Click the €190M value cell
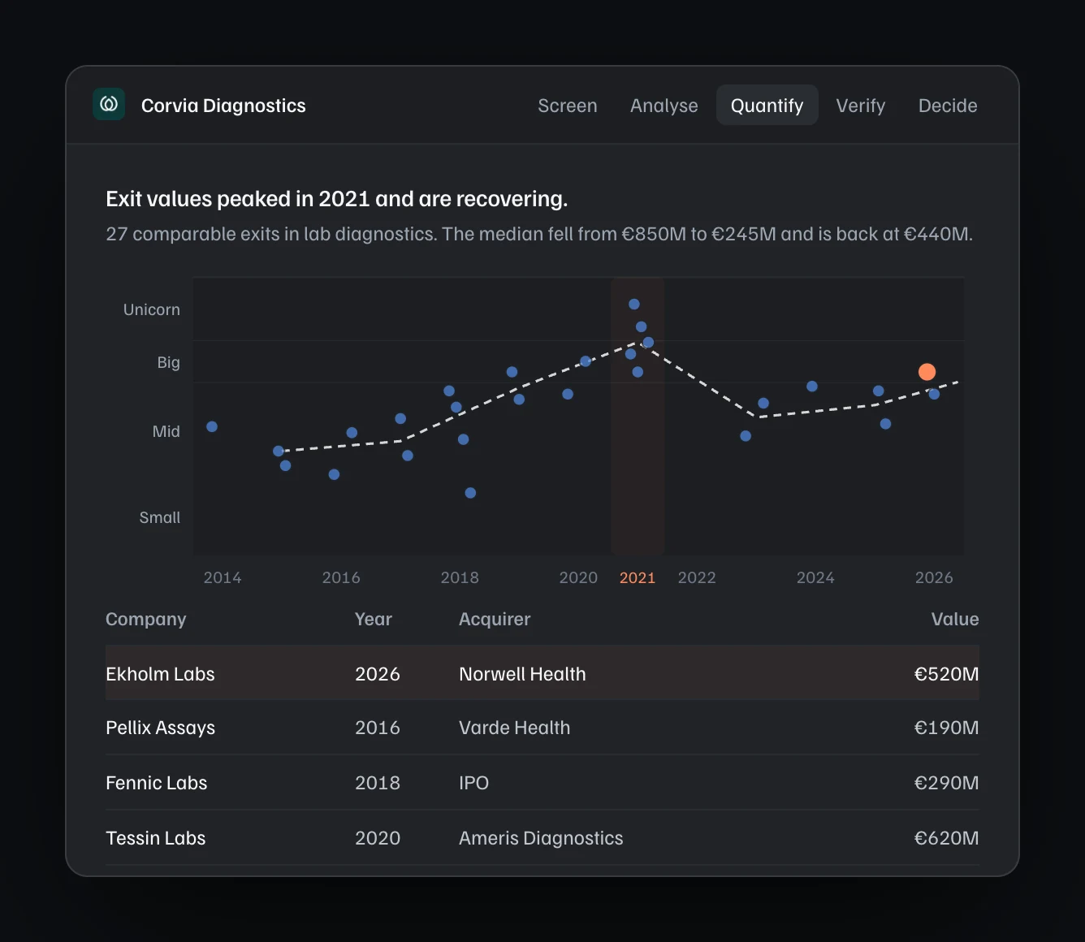The height and width of the screenshot is (942, 1085). 947,728
